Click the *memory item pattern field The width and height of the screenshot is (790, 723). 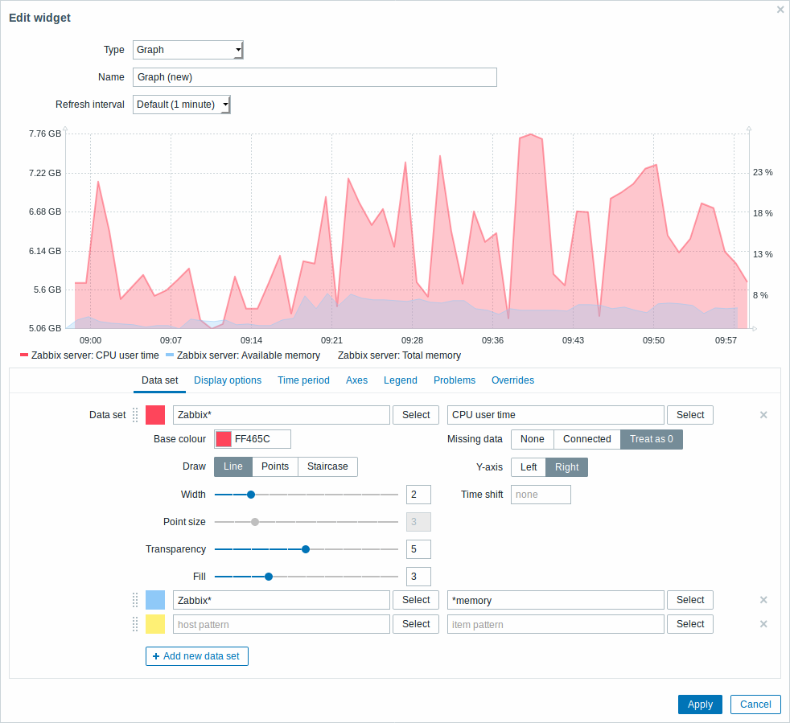[x=556, y=600]
